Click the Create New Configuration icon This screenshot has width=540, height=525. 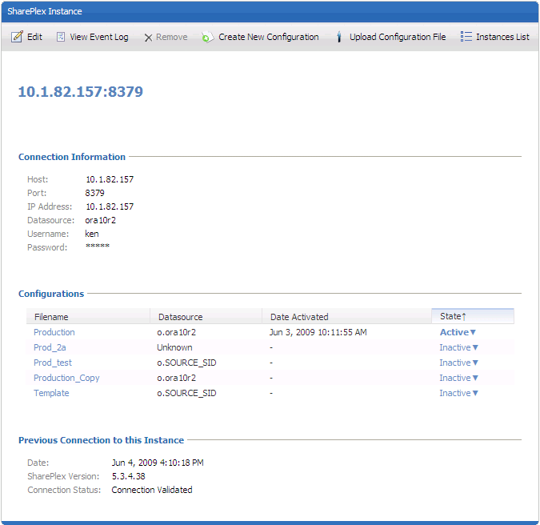click(207, 37)
